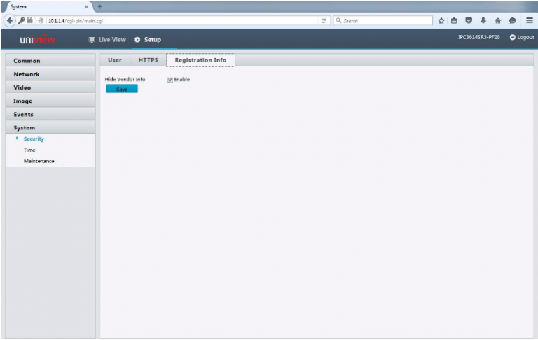
Task: Select Security in the System submenu
Action: [34, 139]
